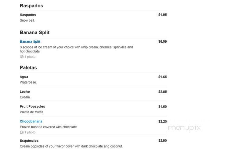Click the Snow ball description text

(x=27, y=20)
